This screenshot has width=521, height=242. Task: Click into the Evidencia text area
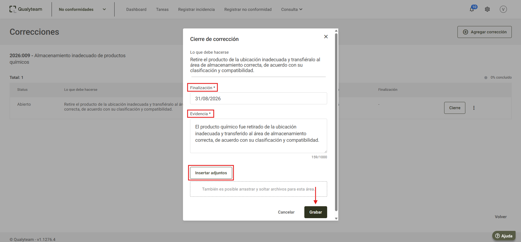tap(258, 136)
